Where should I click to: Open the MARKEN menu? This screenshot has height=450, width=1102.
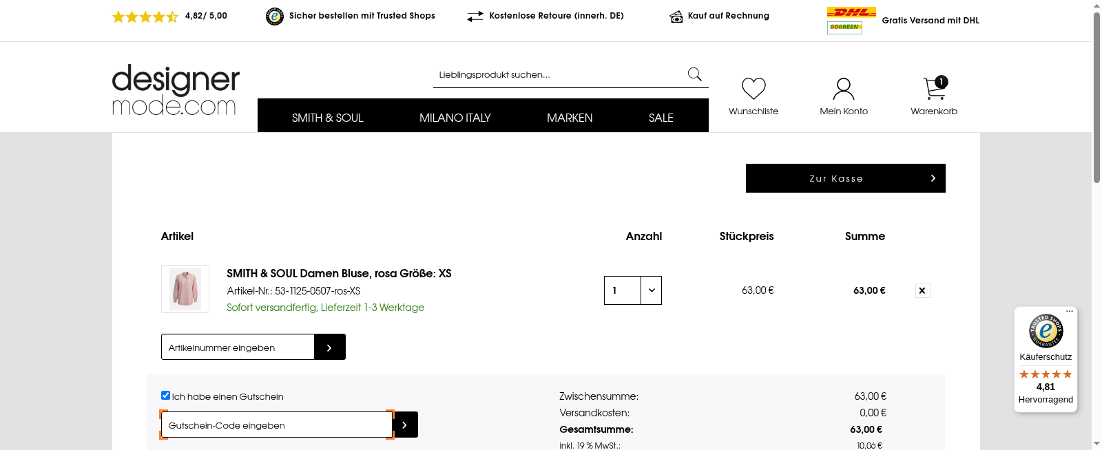point(569,117)
